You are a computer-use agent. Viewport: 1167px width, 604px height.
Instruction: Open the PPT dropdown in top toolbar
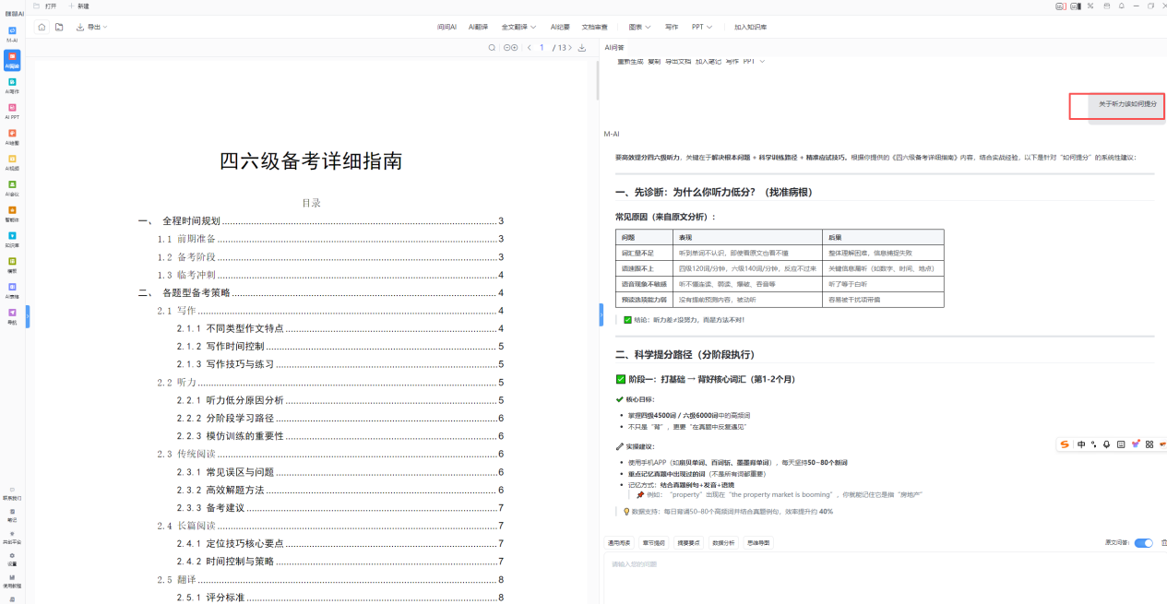pos(702,28)
